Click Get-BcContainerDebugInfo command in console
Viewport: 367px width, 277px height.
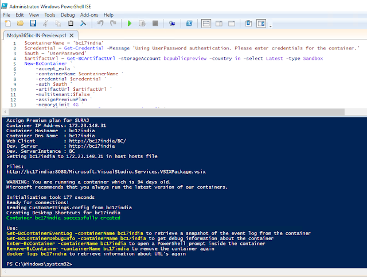[41, 238]
